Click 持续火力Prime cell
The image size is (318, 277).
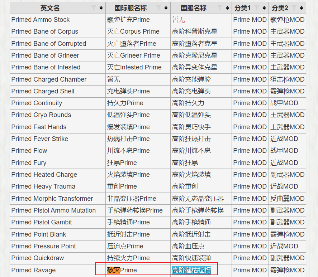click(x=138, y=258)
